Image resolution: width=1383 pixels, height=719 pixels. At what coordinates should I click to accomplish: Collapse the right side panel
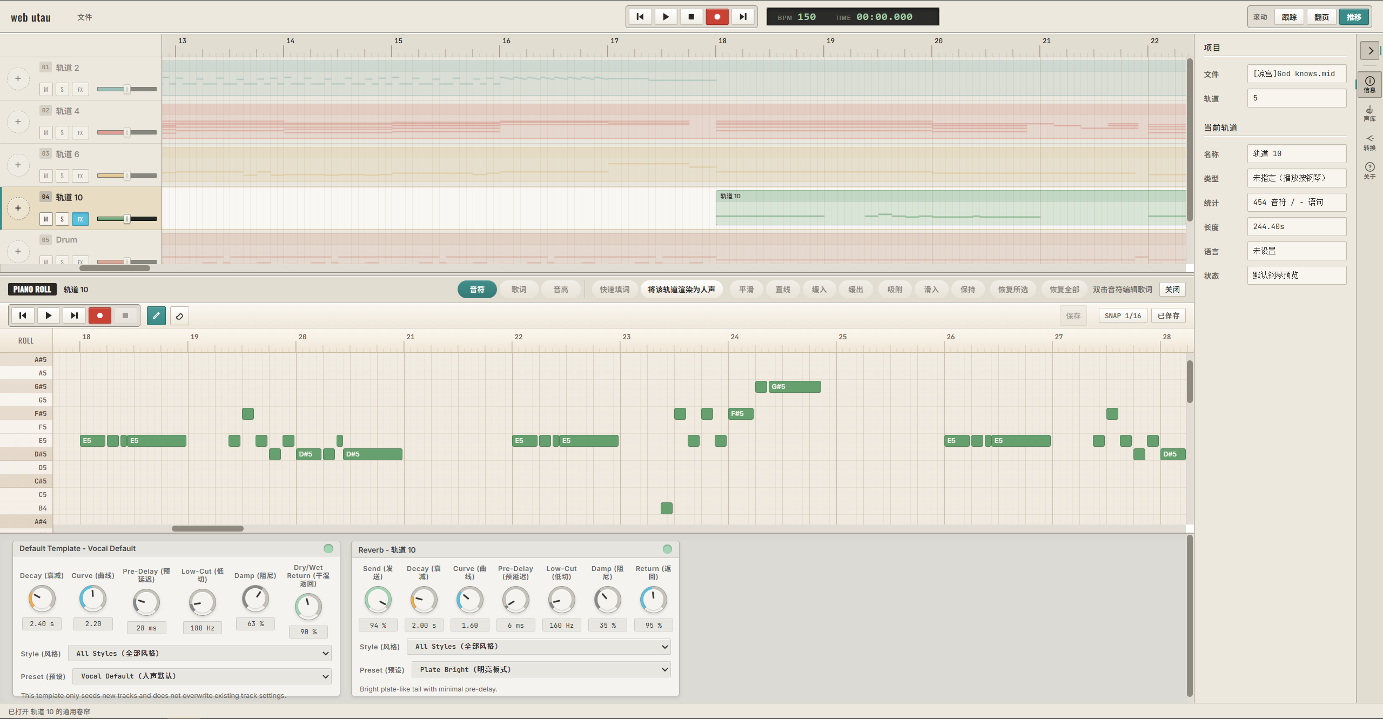coord(1370,51)
